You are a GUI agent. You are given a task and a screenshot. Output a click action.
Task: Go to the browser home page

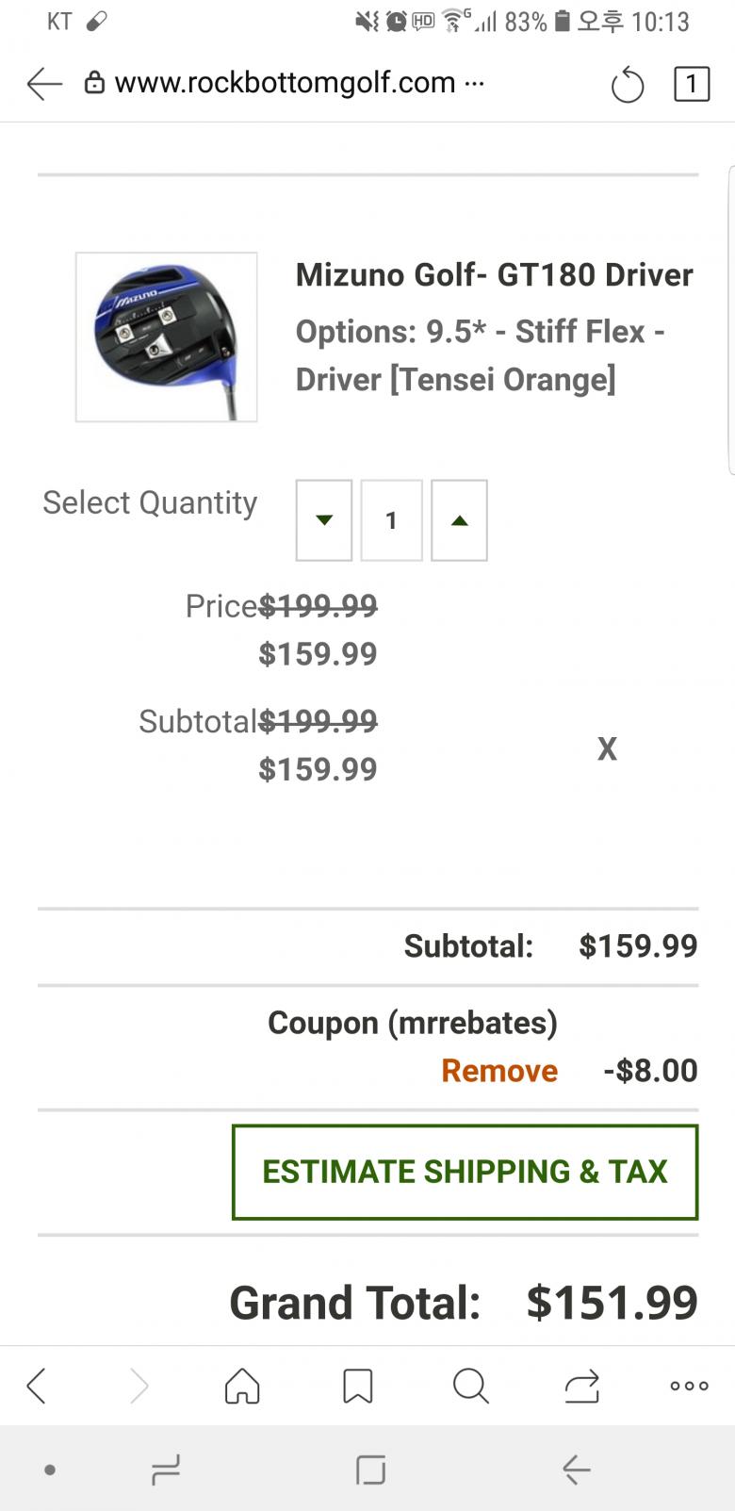click(x=242, y=1386)
